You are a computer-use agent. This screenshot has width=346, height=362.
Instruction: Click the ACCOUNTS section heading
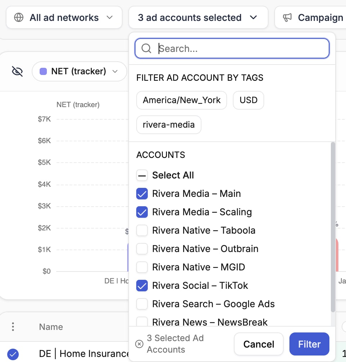coord(161,155)
